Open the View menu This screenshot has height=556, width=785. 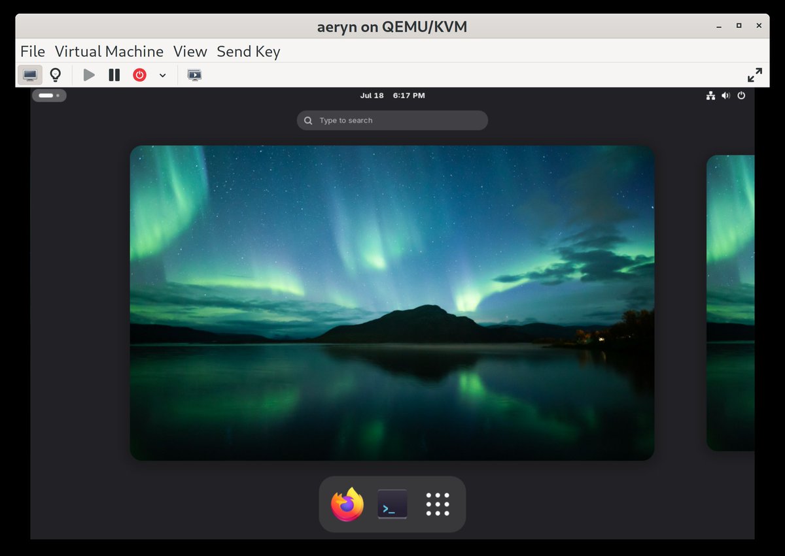click(190, 52)
